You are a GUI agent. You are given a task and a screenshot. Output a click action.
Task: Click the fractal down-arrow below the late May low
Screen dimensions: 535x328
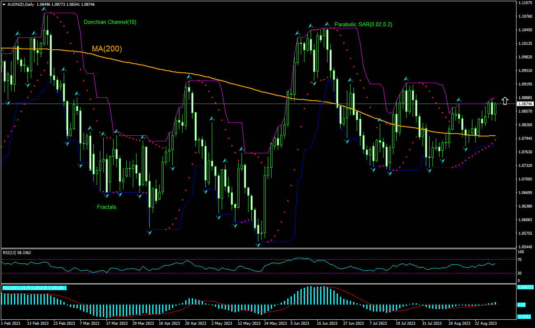[258, 245]
